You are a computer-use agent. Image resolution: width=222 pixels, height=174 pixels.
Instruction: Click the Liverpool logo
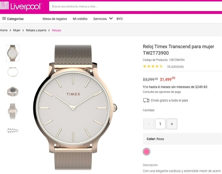click(x=22, y=6)
